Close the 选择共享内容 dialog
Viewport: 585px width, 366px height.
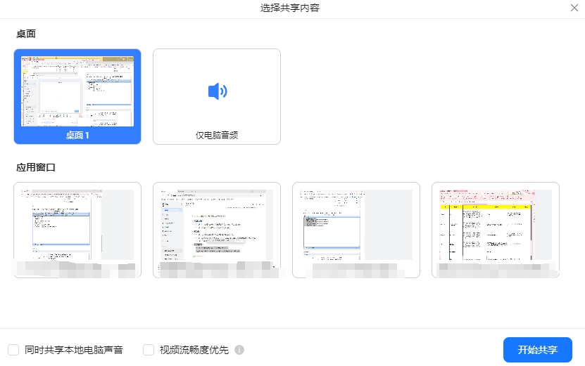coord(574,8)
